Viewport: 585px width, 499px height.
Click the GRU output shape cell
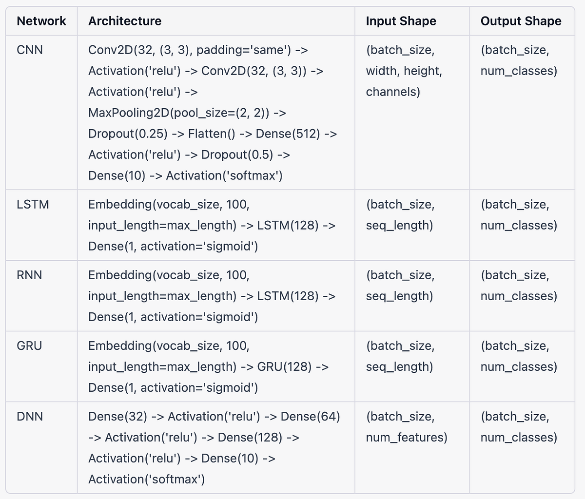[519, 356]
